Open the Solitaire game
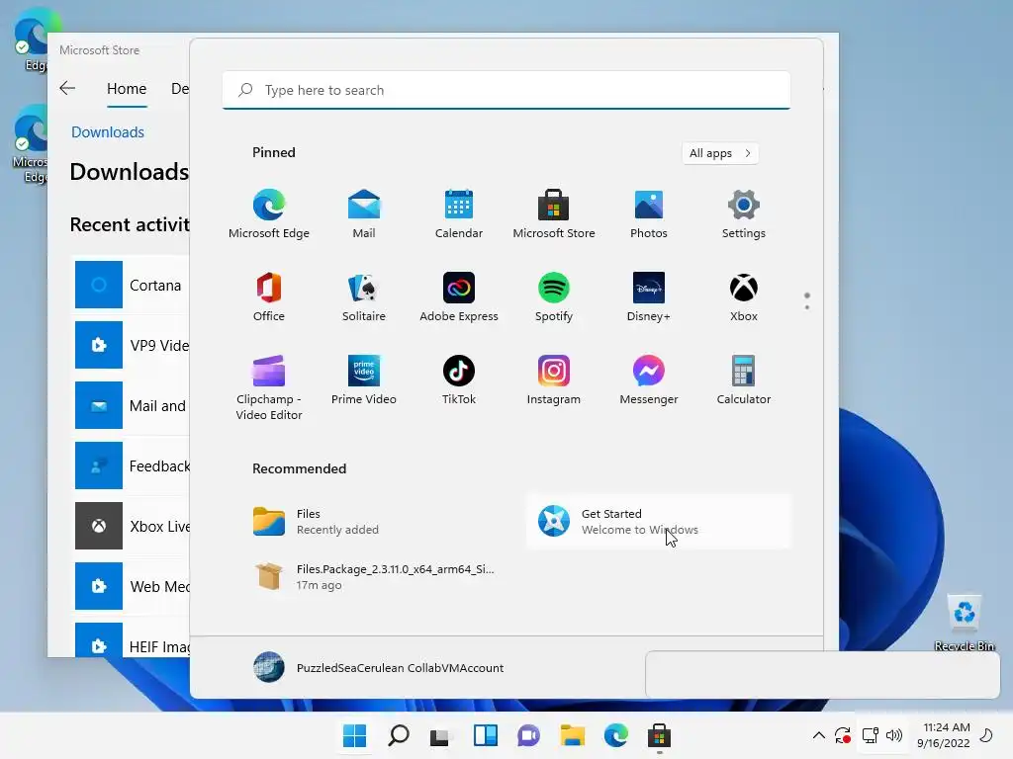Image resolution: width=1013 pixels, height=759 pixels. point(364,296)
